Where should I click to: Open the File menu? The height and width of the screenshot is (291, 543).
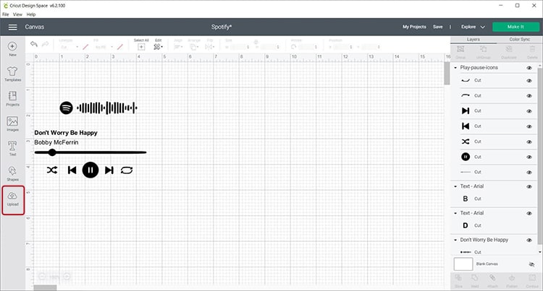tap(6, 14)
